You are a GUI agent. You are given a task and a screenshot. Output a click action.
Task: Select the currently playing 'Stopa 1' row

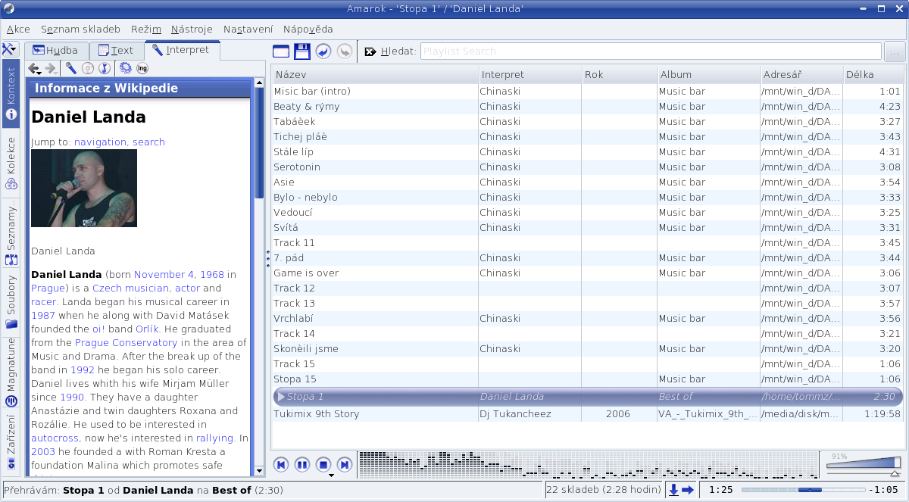[588, 396]
